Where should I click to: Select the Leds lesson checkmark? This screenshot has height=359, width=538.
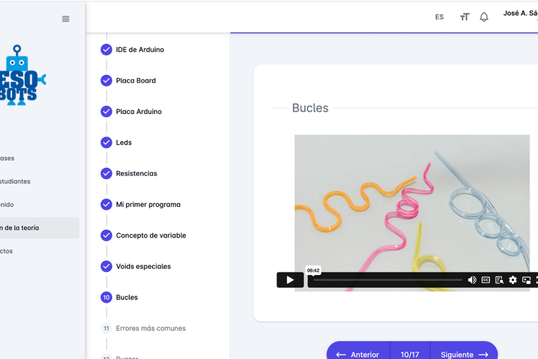click(106, 143)
